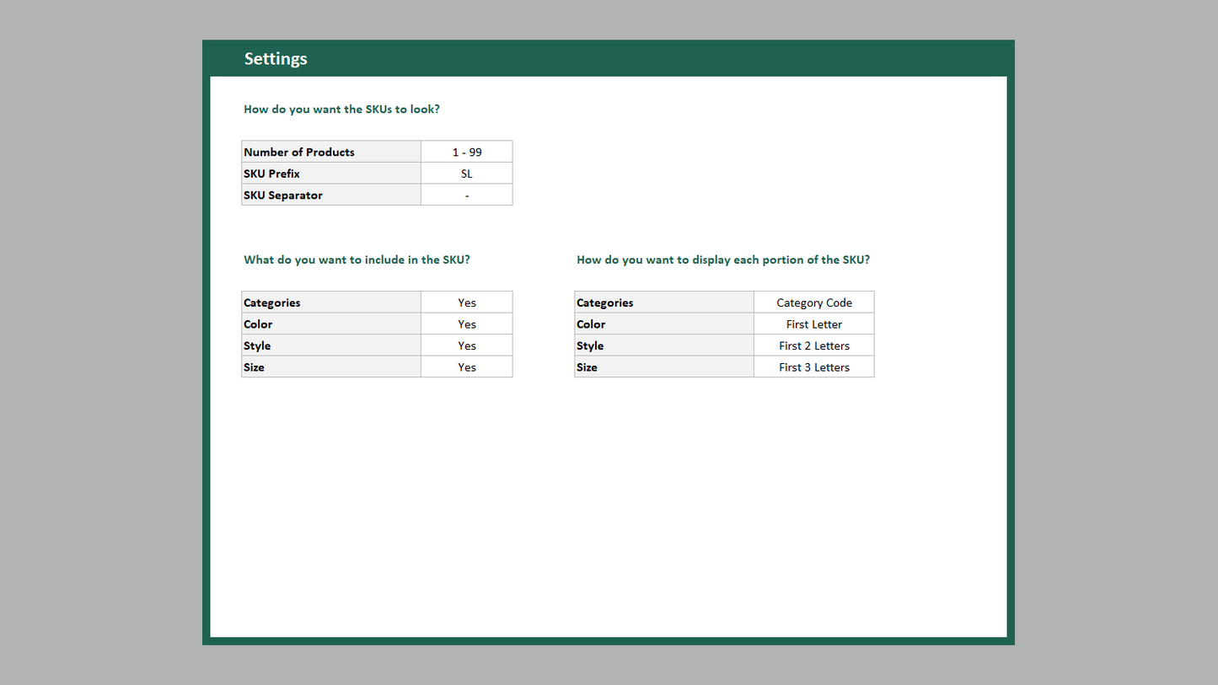Select the Number of Products value "1 - 99"
This screenshot has height=685, width=1218.
(x=466, y=152)
